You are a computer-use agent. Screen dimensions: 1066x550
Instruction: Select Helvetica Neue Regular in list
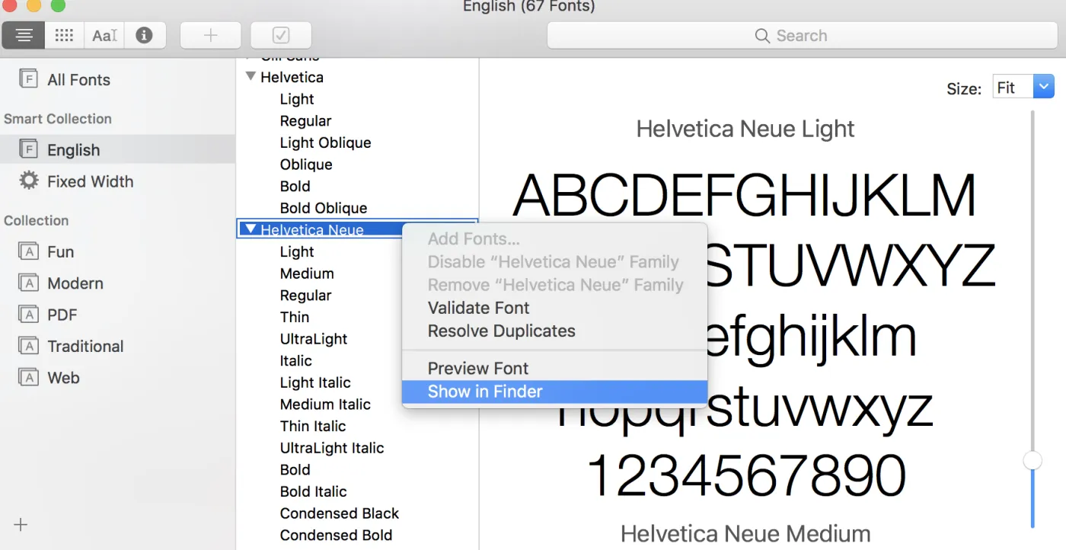(305, 295)
